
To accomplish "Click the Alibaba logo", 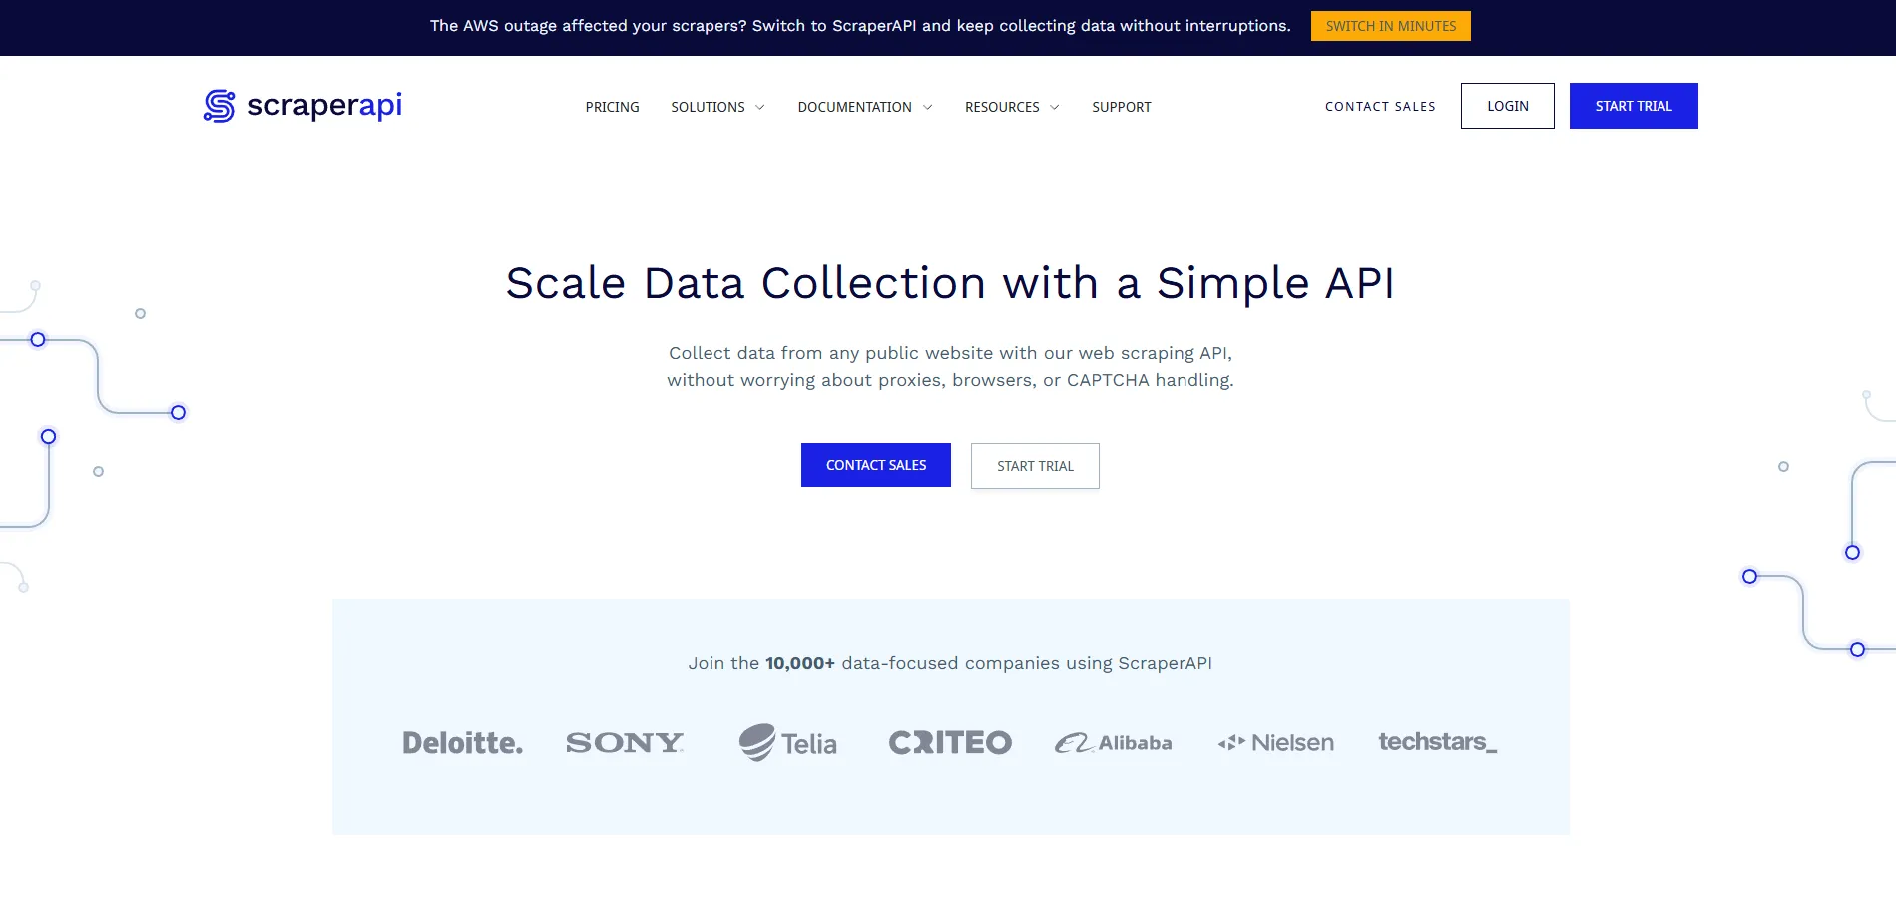I will (1113, 743).
